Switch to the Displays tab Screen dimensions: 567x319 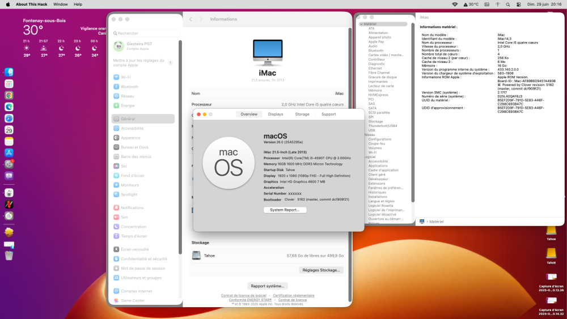[x=276, y=114]
